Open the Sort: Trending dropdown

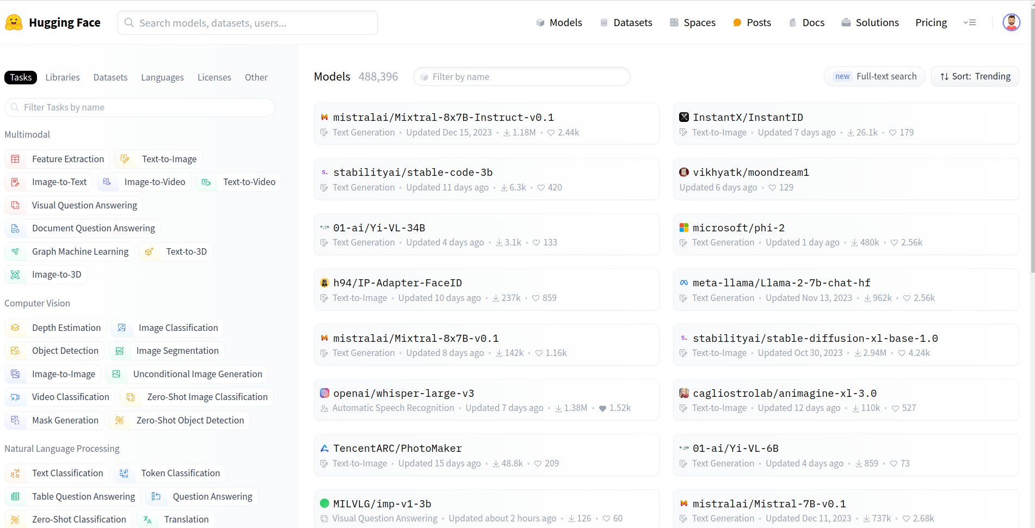pos(975,76)
